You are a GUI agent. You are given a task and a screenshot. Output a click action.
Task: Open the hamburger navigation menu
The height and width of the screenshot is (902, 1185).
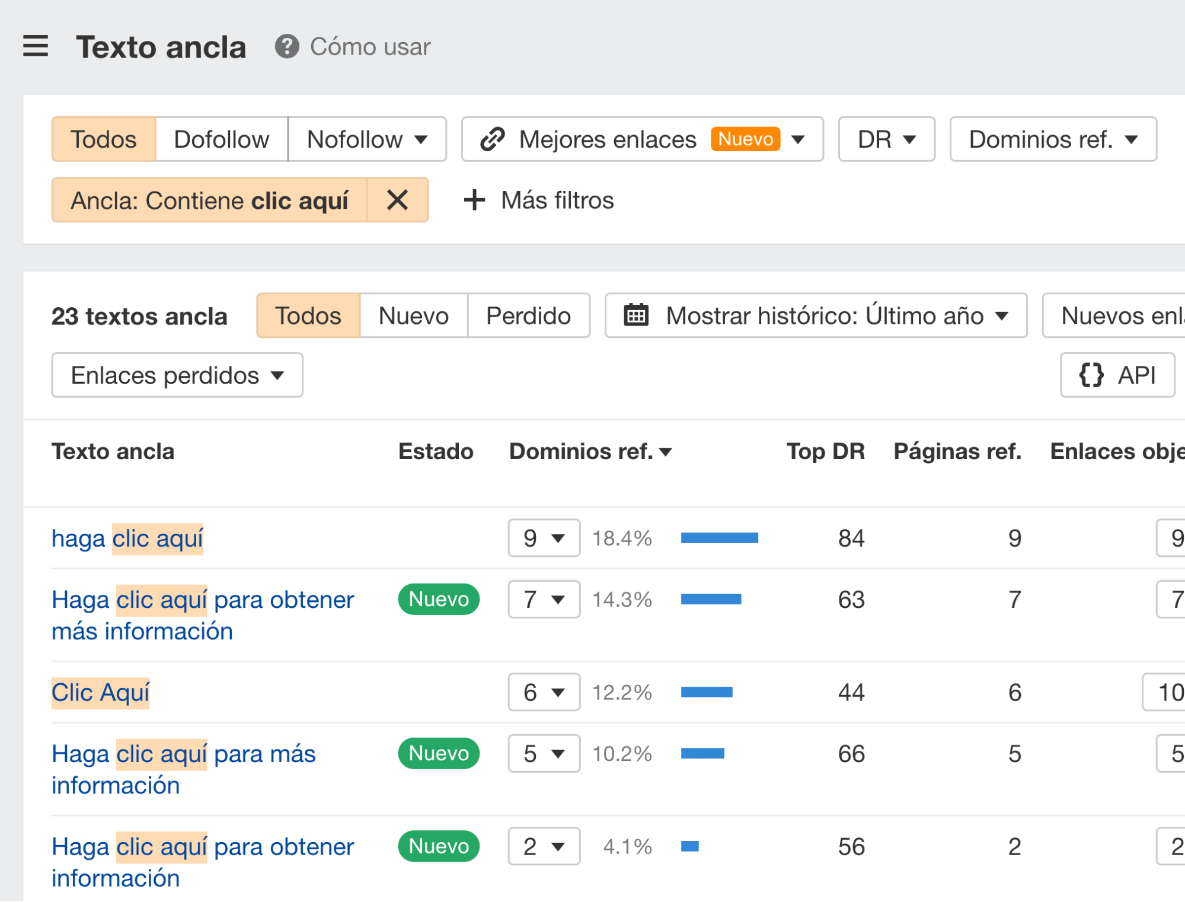[35, 46]
